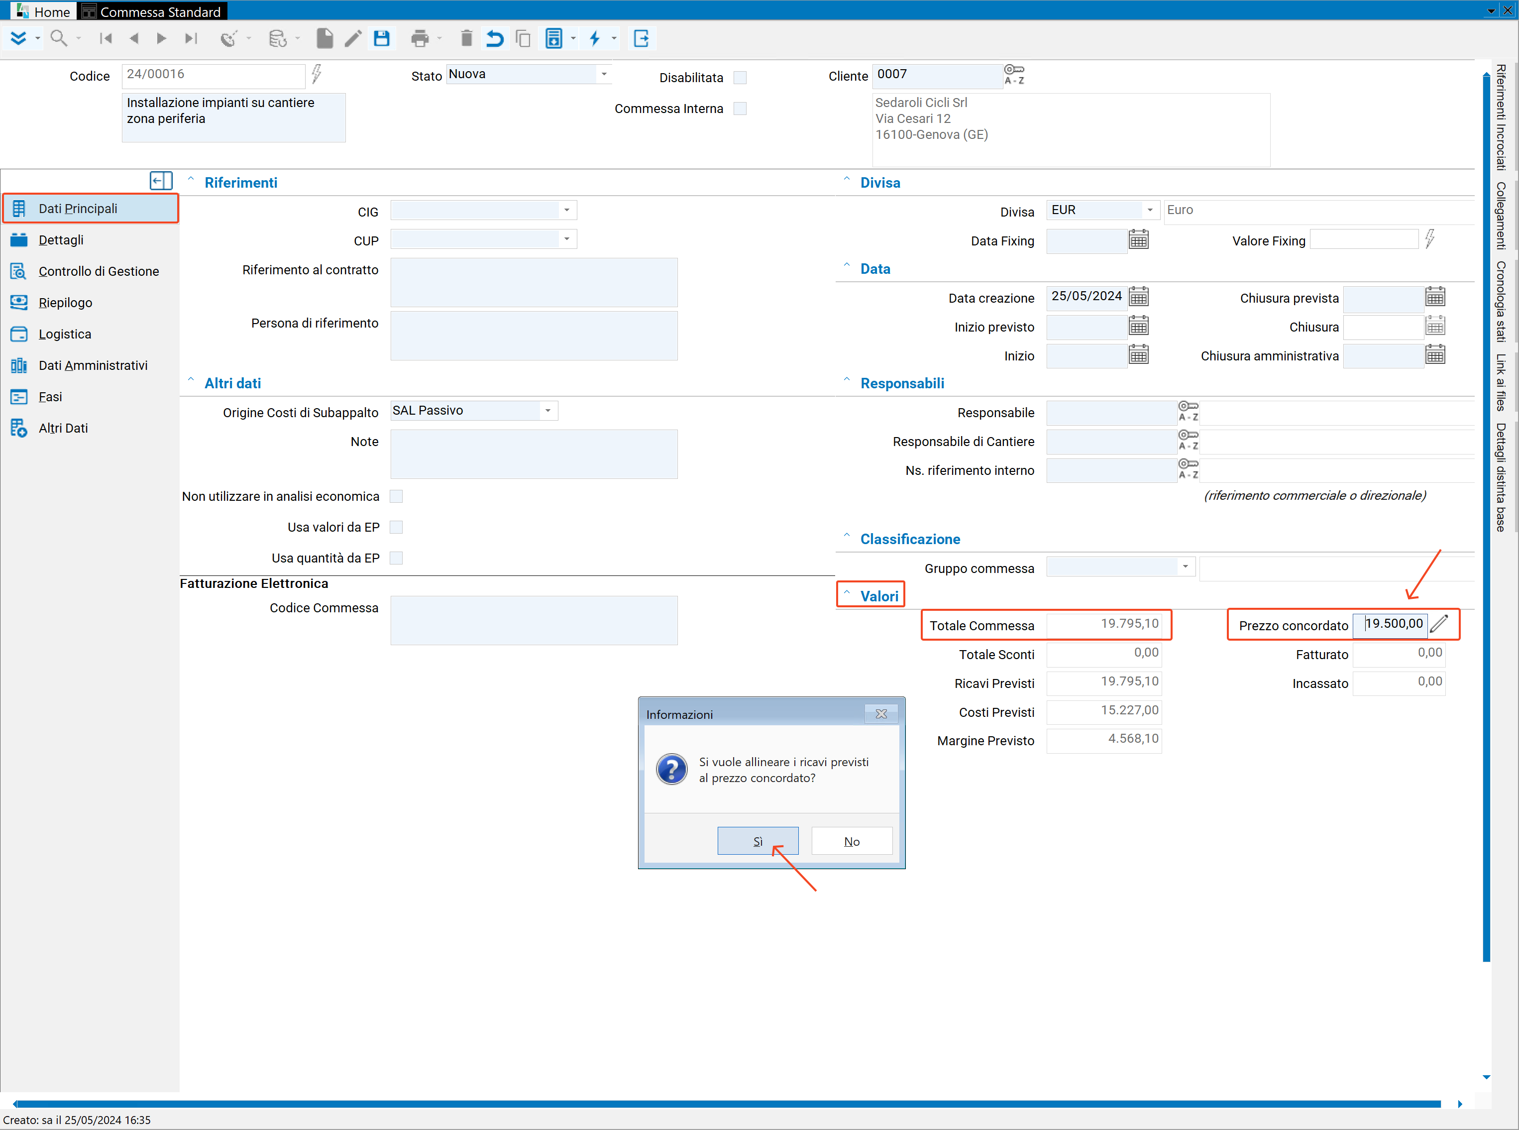Click the Riferimento al contratto text area
1519x1130 pixels.
pos(534,282)
